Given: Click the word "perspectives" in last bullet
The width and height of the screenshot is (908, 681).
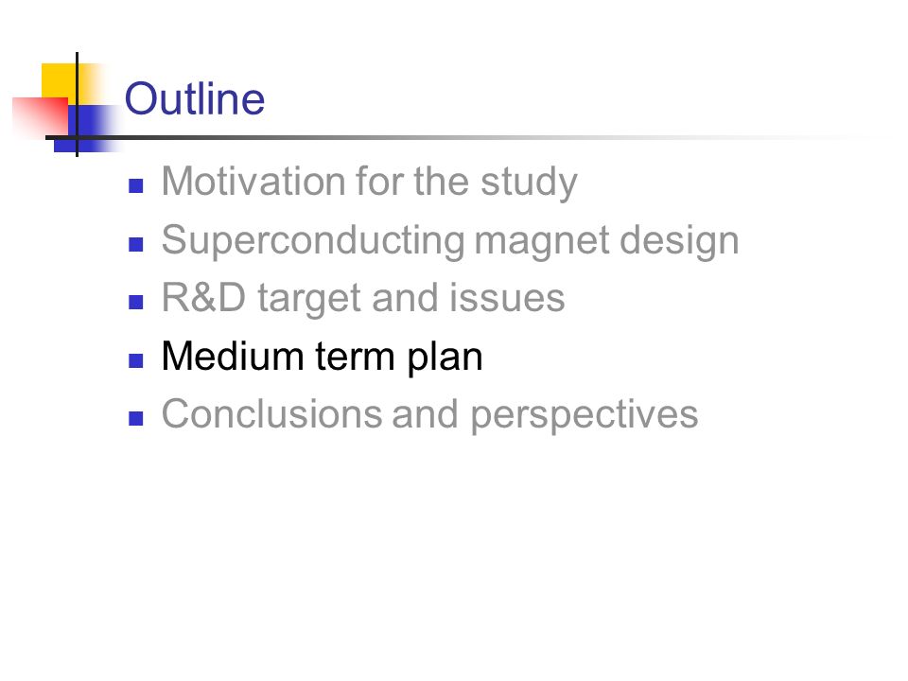Looking at the screenshot, I should [585, 416].
